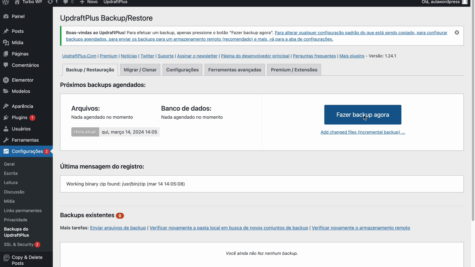The height and width of the screenshot is (267, 475).
Task: Click the Configurações sliders icon
Action: (6, 151)
